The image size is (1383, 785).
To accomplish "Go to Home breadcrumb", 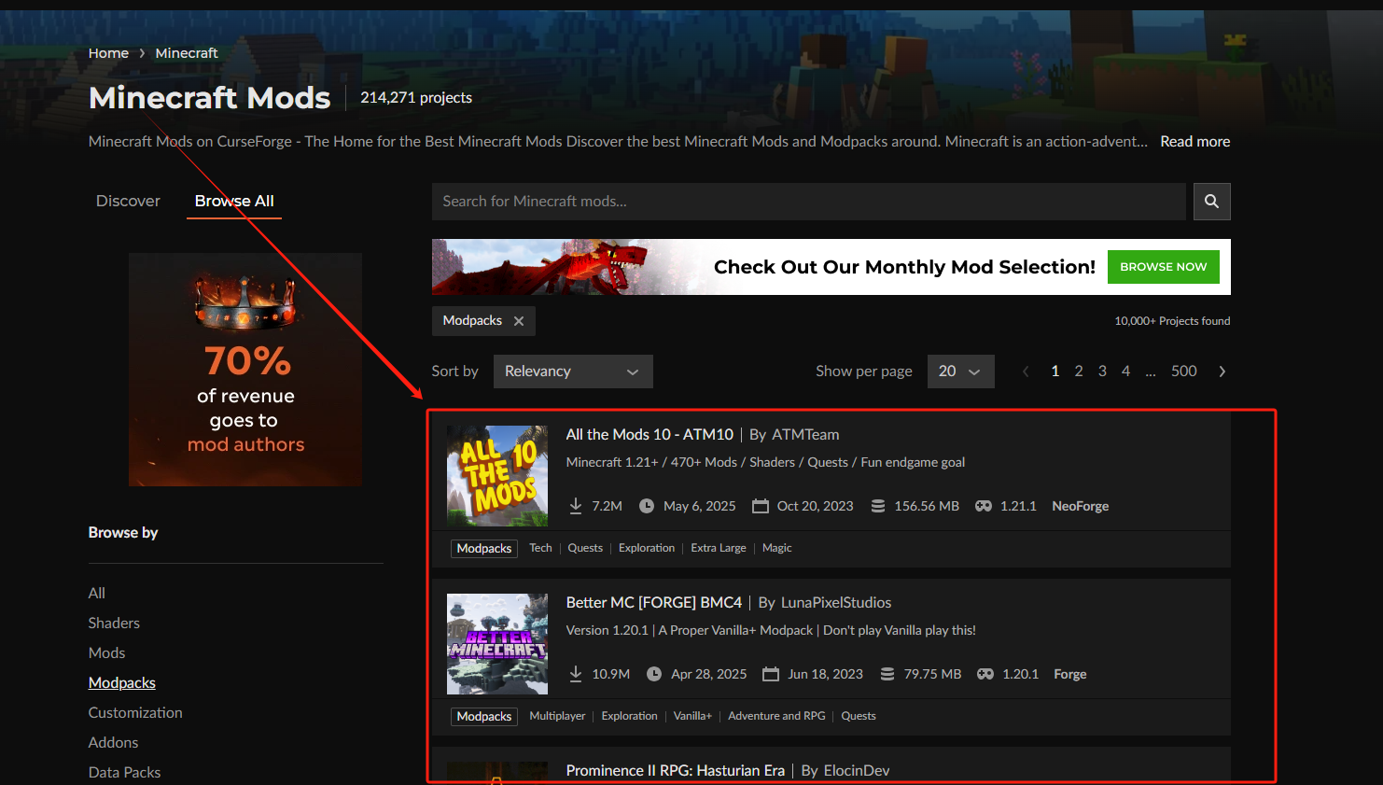I will tap(108, 53).
